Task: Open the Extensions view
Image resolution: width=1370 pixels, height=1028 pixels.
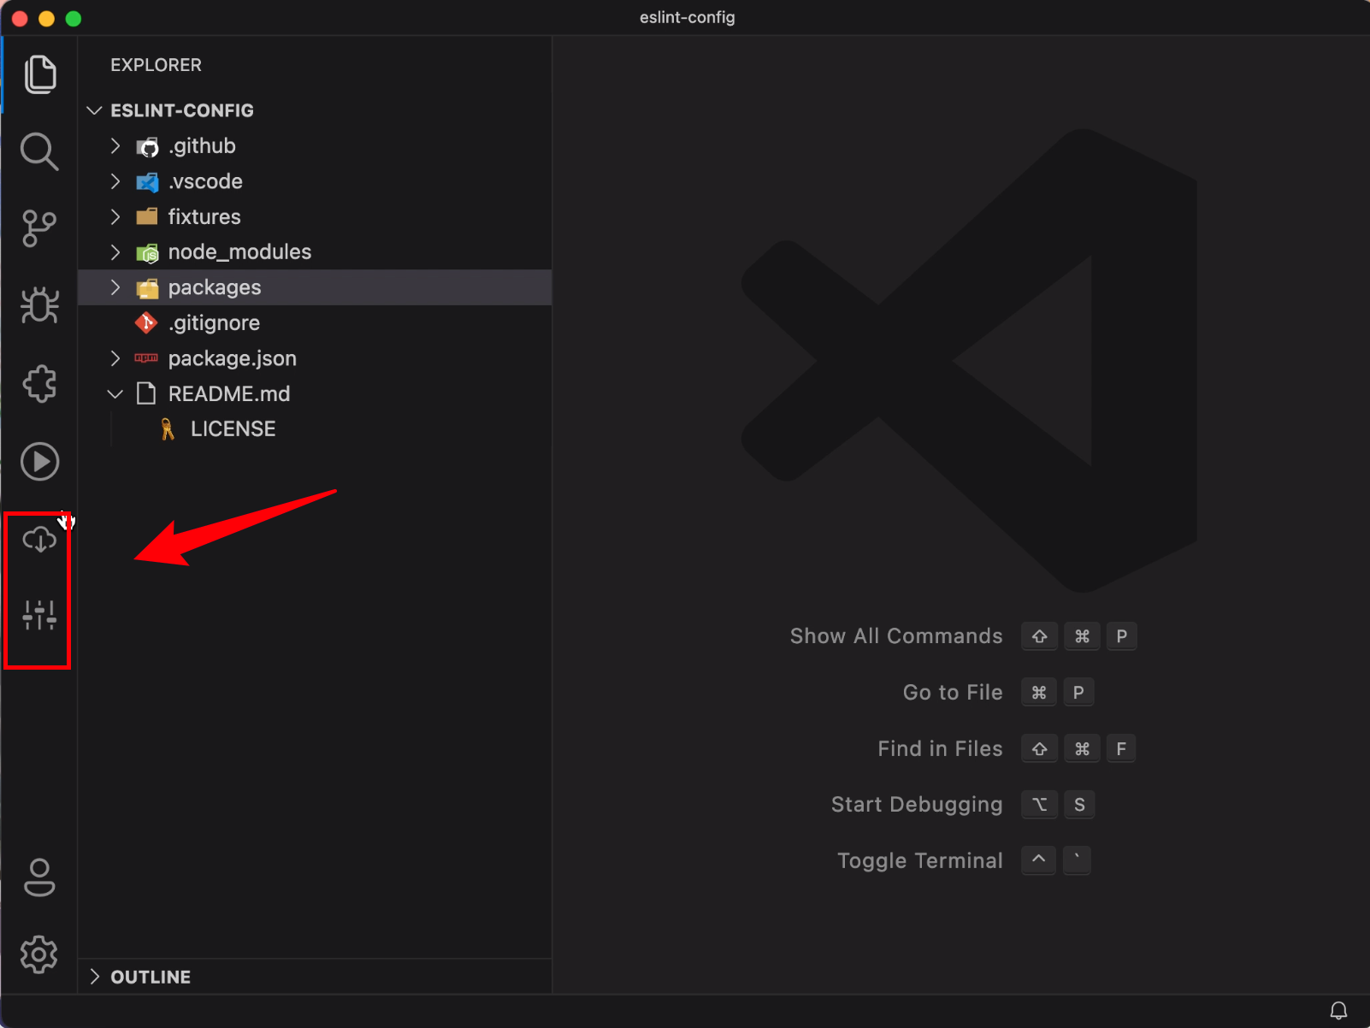Action: [38, 383]
